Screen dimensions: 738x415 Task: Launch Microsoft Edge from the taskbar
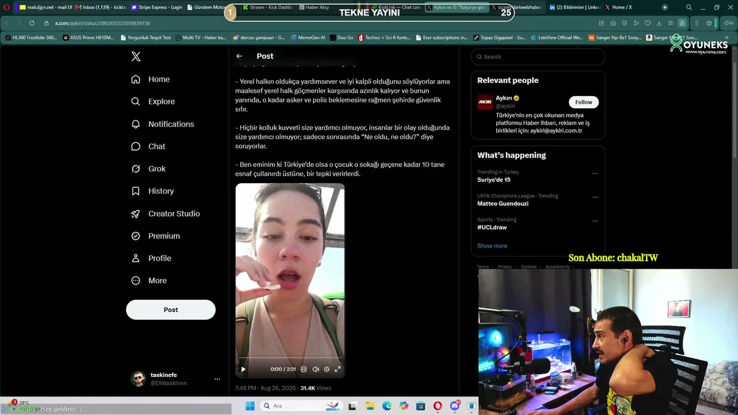click(x=387, y=406)
